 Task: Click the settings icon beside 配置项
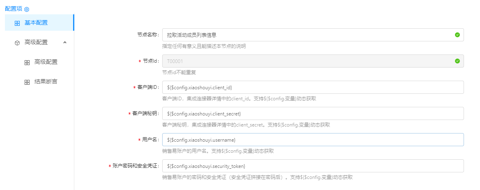[x=27, y=9]
